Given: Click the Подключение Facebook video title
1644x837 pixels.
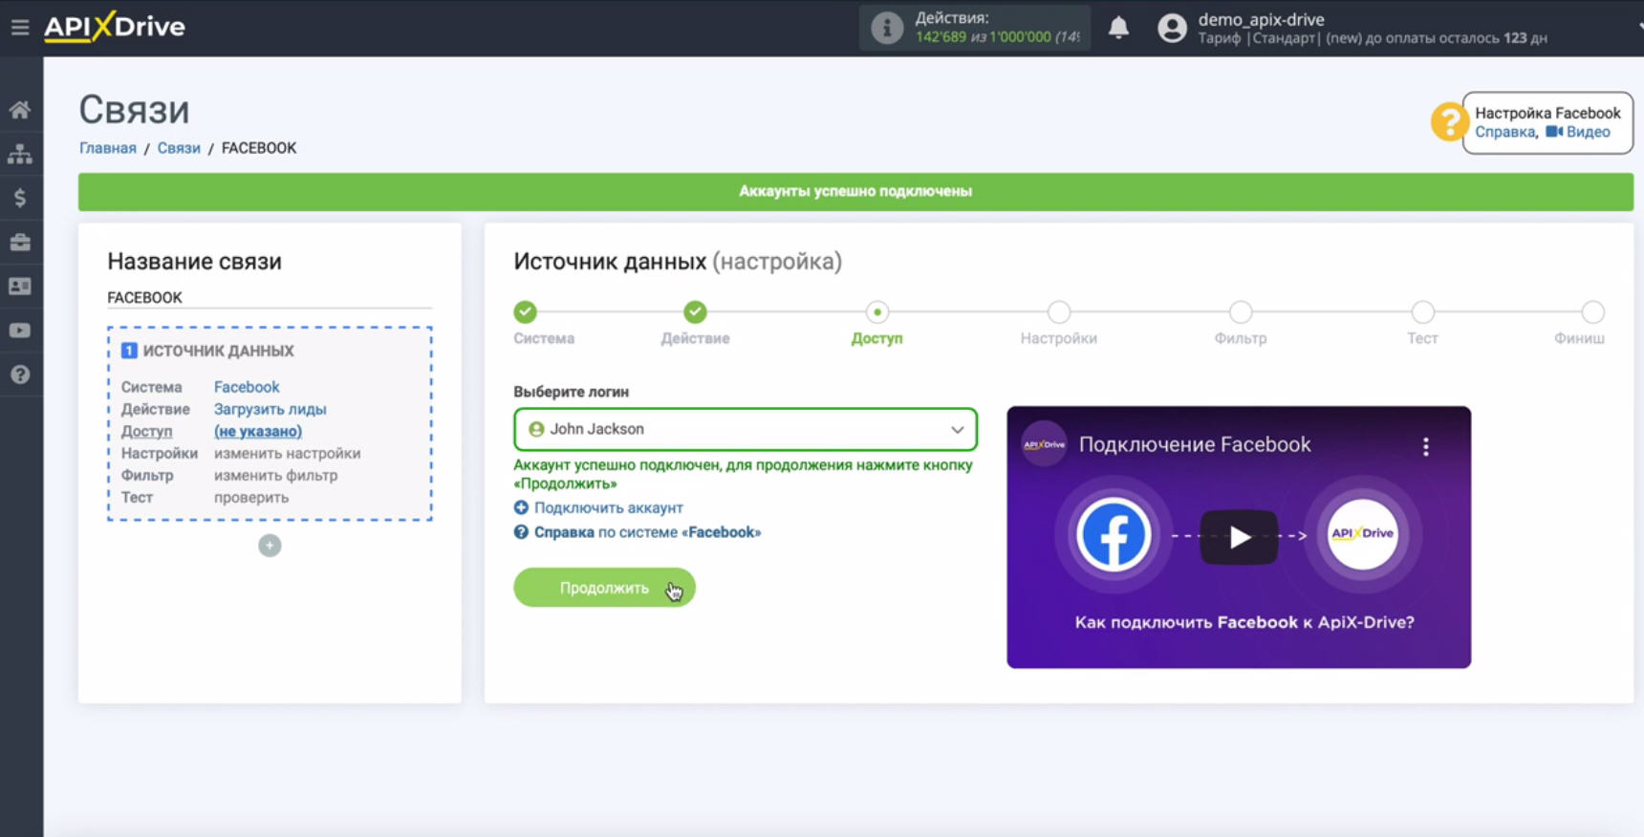Looking at the screenshot, I should point(1195,444).
